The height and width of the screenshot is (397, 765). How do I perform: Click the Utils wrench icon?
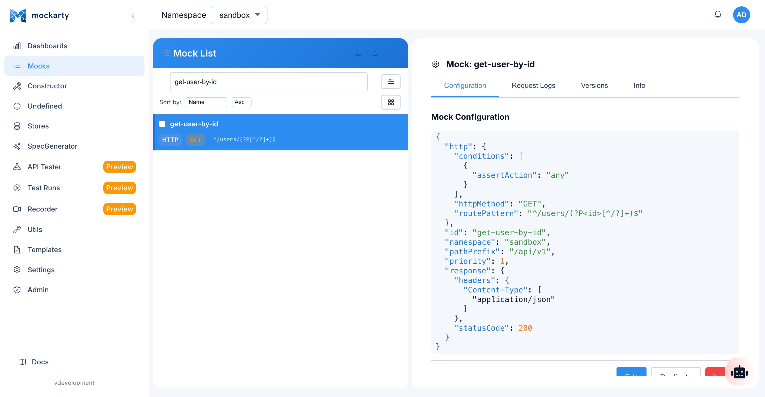click(17, 229)
